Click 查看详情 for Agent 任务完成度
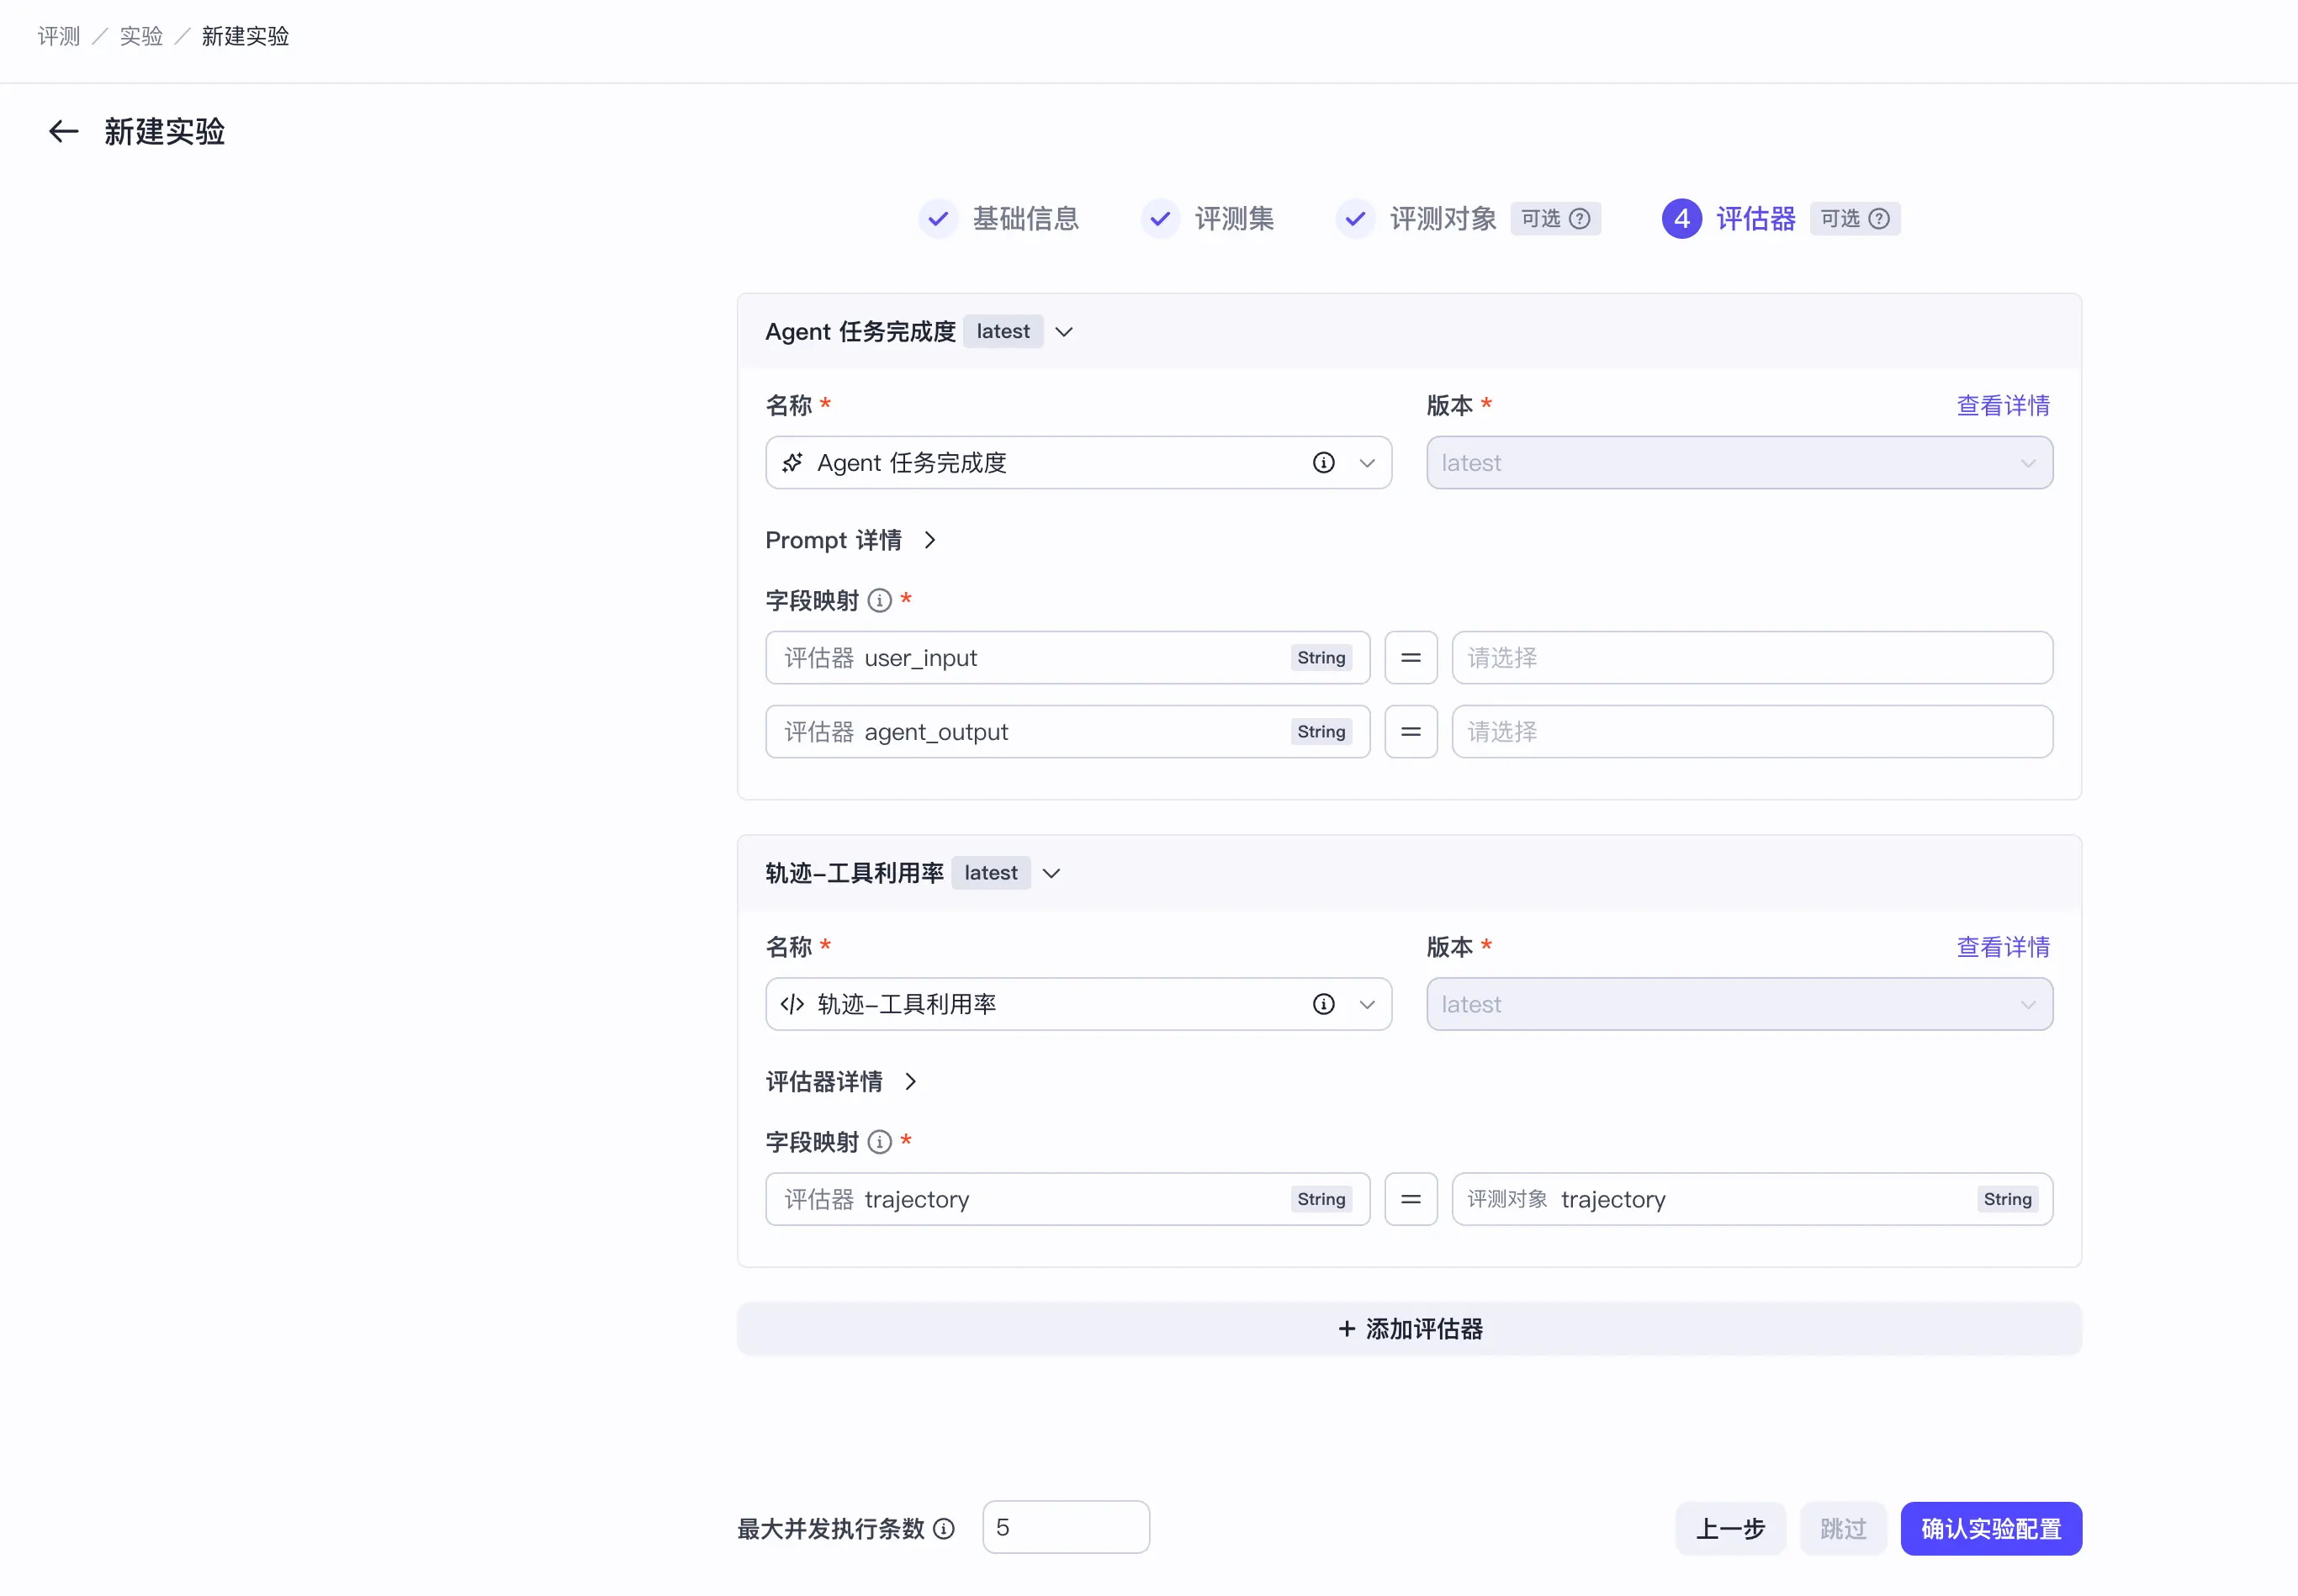The image size is (2298, 1596). pos(2003,405)
